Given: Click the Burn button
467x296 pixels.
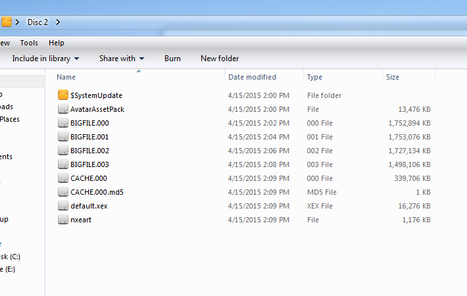Looking at the screenshot, I should coord(172,59).
